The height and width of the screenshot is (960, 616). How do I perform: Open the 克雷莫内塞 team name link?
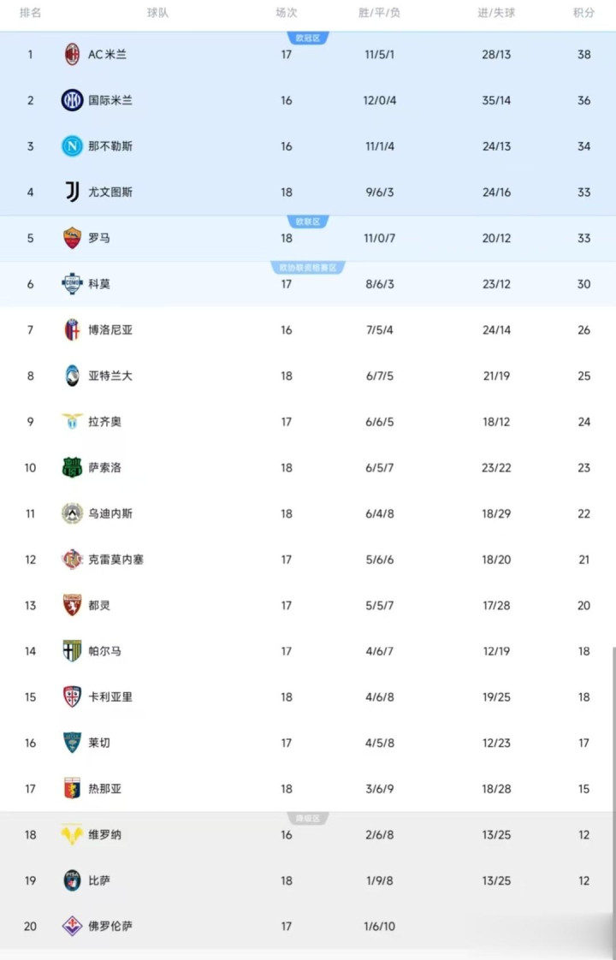pos(115,560)
